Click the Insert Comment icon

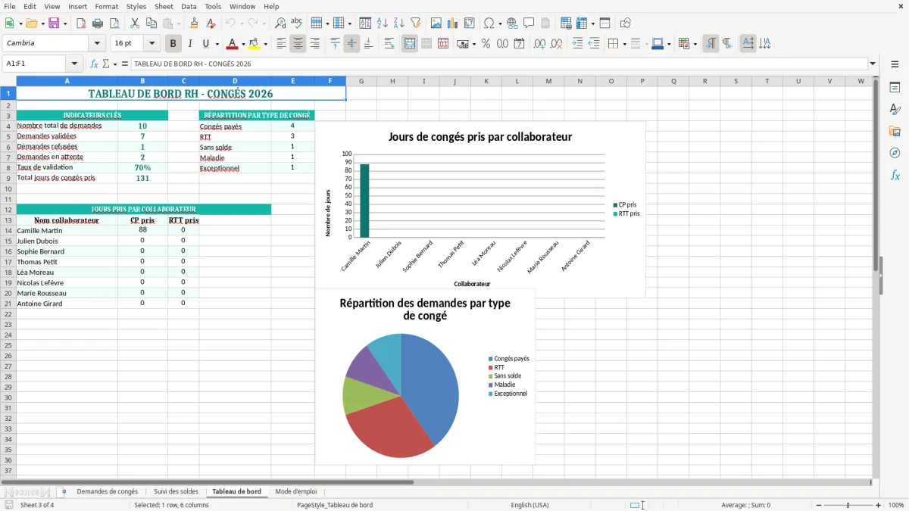click(x=529, y=23)
